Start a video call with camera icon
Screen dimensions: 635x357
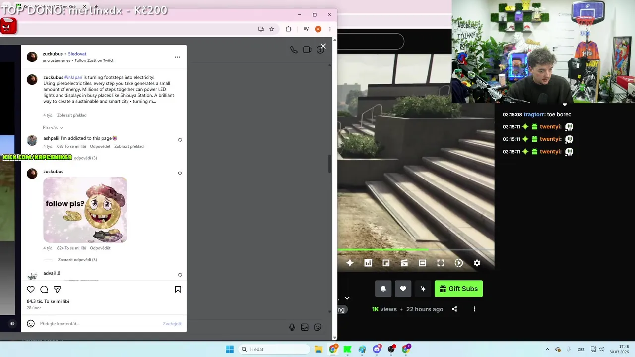(x=307, y=50)
